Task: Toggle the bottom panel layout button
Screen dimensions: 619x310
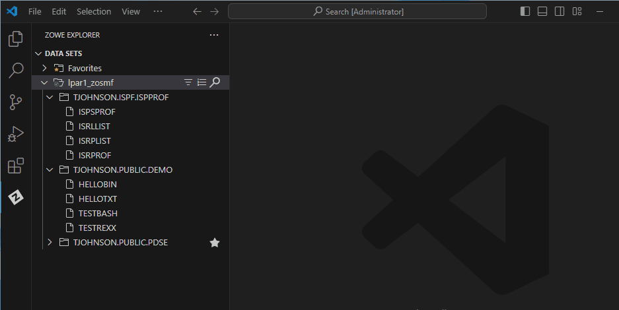Action: (x=542, y=11)
